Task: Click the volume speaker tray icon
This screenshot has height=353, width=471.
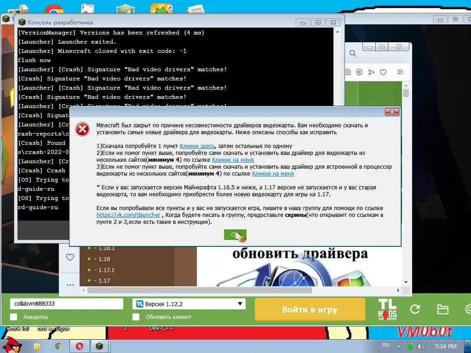Action: point(420,347)
